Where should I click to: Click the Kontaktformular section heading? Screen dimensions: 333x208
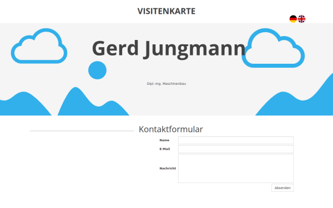click(171, 129)
